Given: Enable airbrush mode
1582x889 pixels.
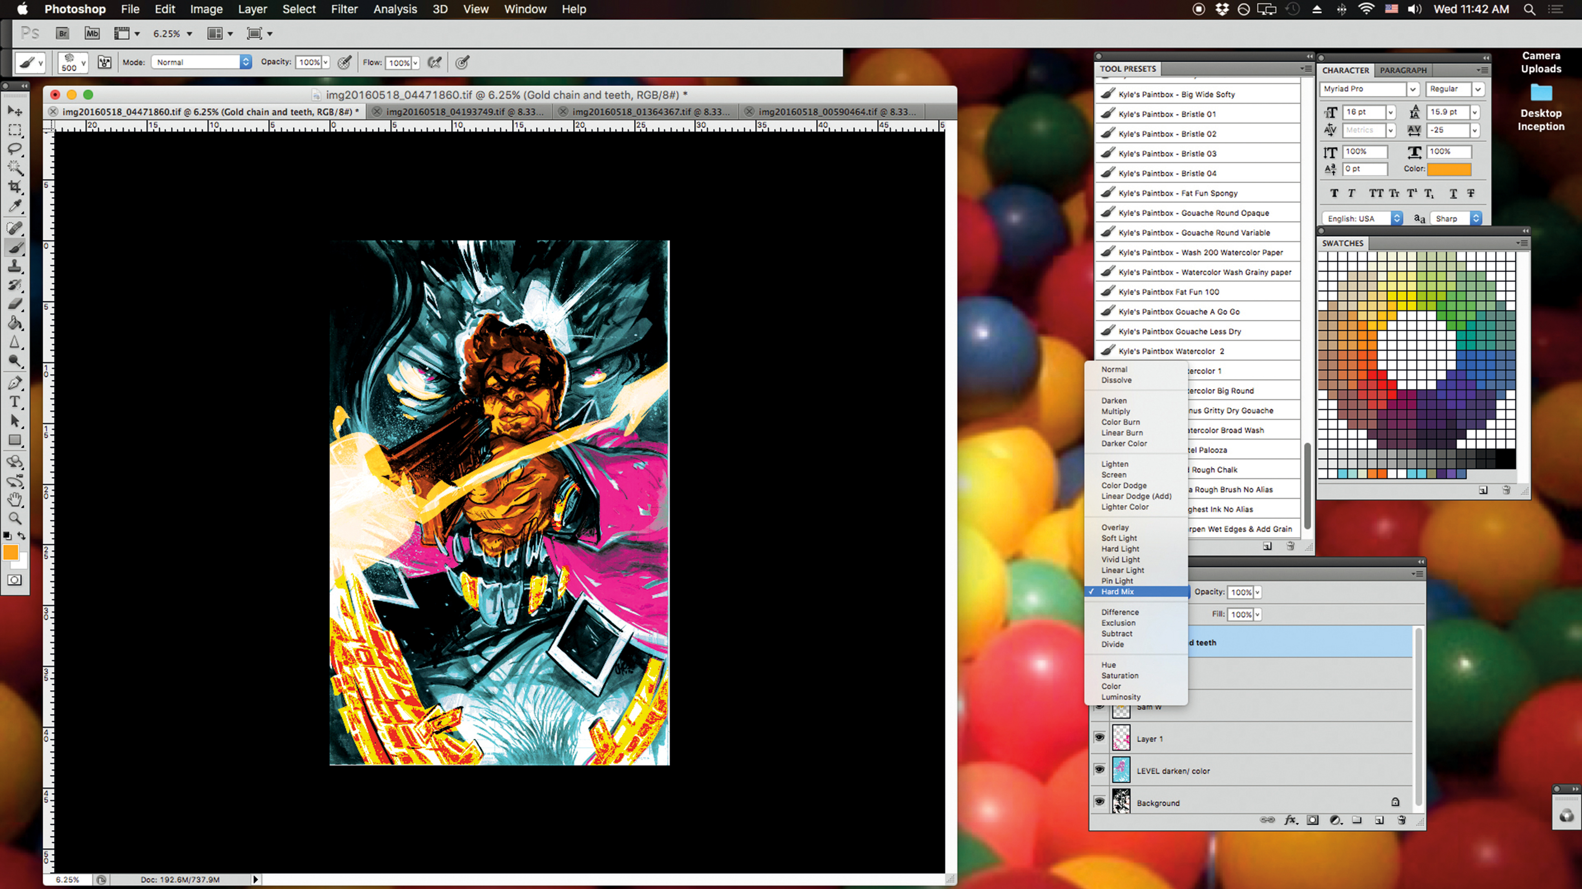Looking at the screenshot, I should coord(435,62).
